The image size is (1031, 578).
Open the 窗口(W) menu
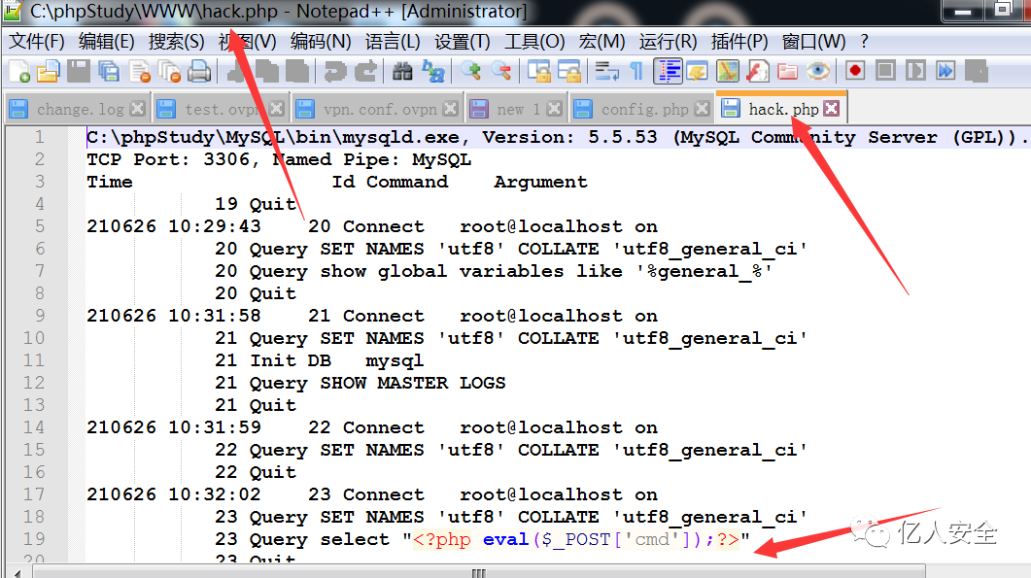click(814, 42)
